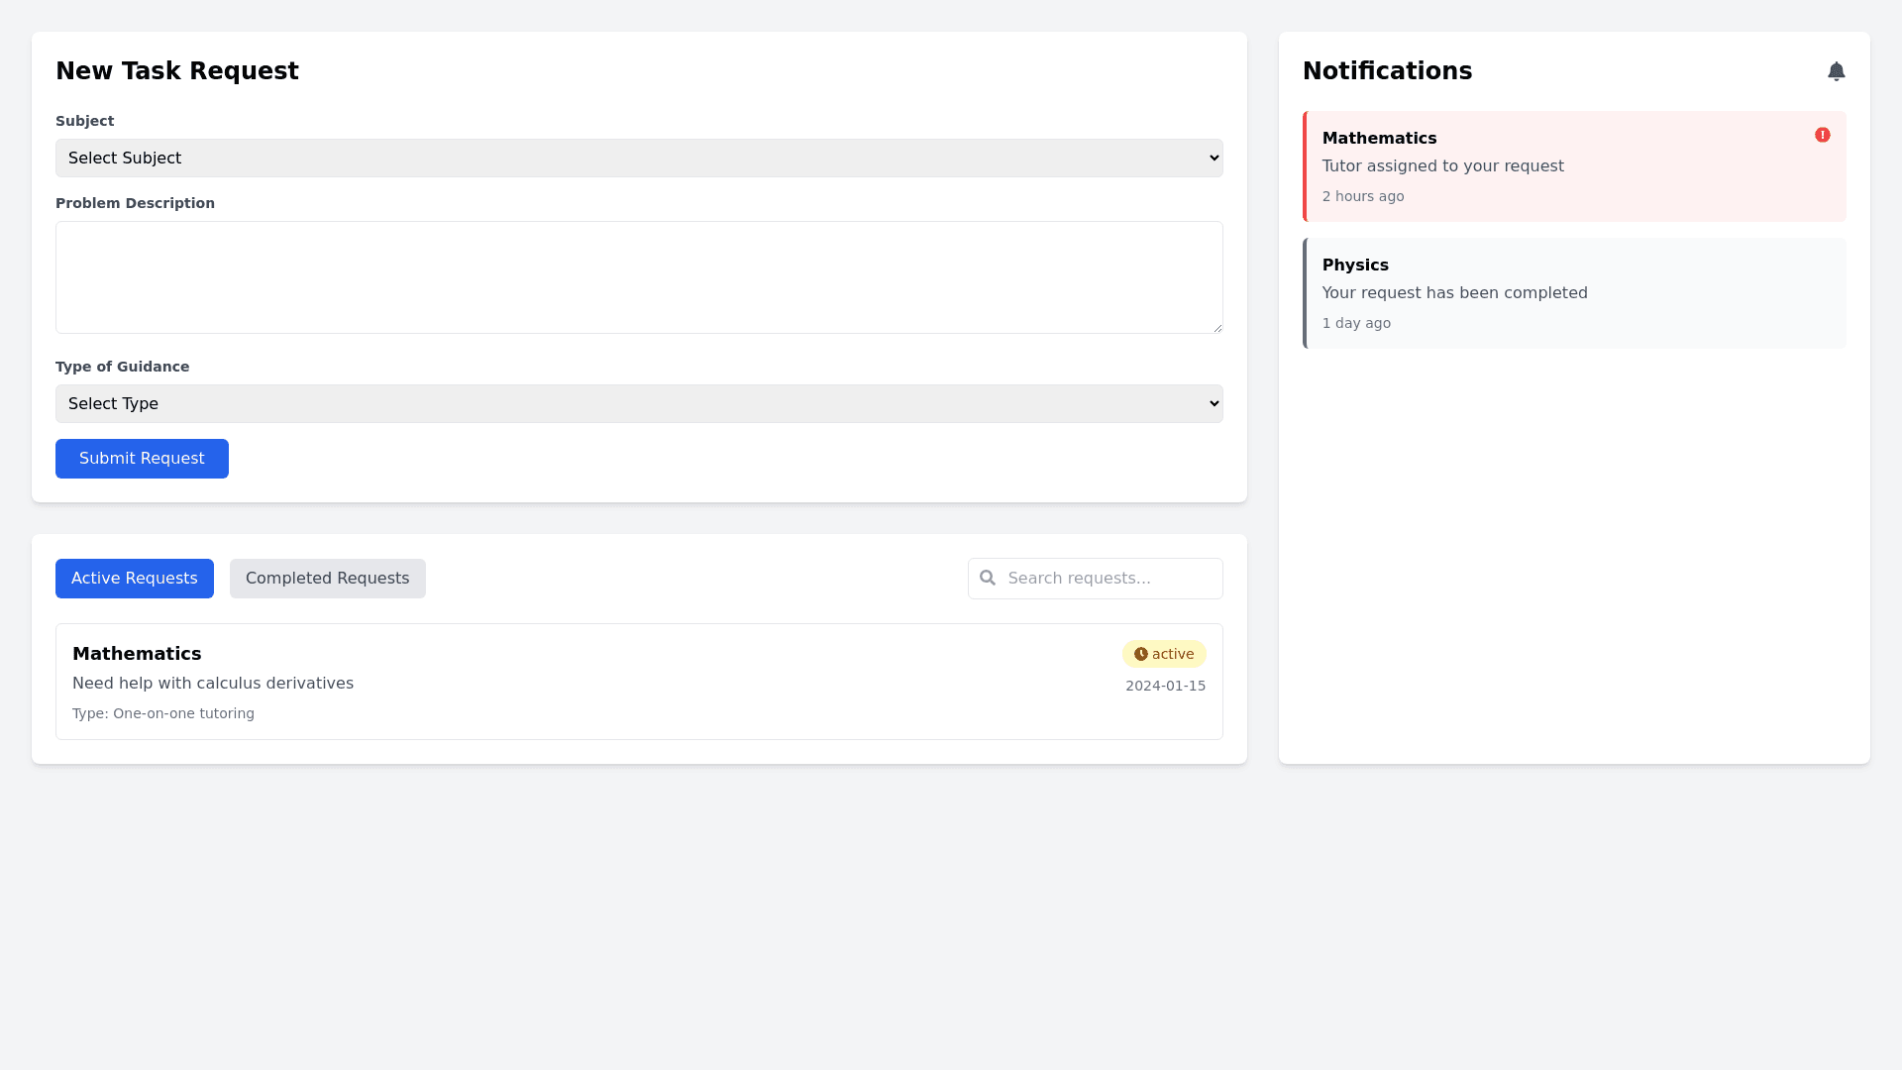Screen dimensions: 1902x1070
Task: Click the red alert icon on Mathematics notification
Action: point(1822,135)
